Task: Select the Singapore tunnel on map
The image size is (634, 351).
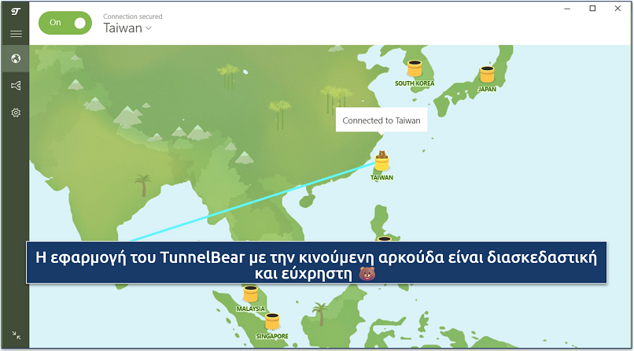Action: 272,321
